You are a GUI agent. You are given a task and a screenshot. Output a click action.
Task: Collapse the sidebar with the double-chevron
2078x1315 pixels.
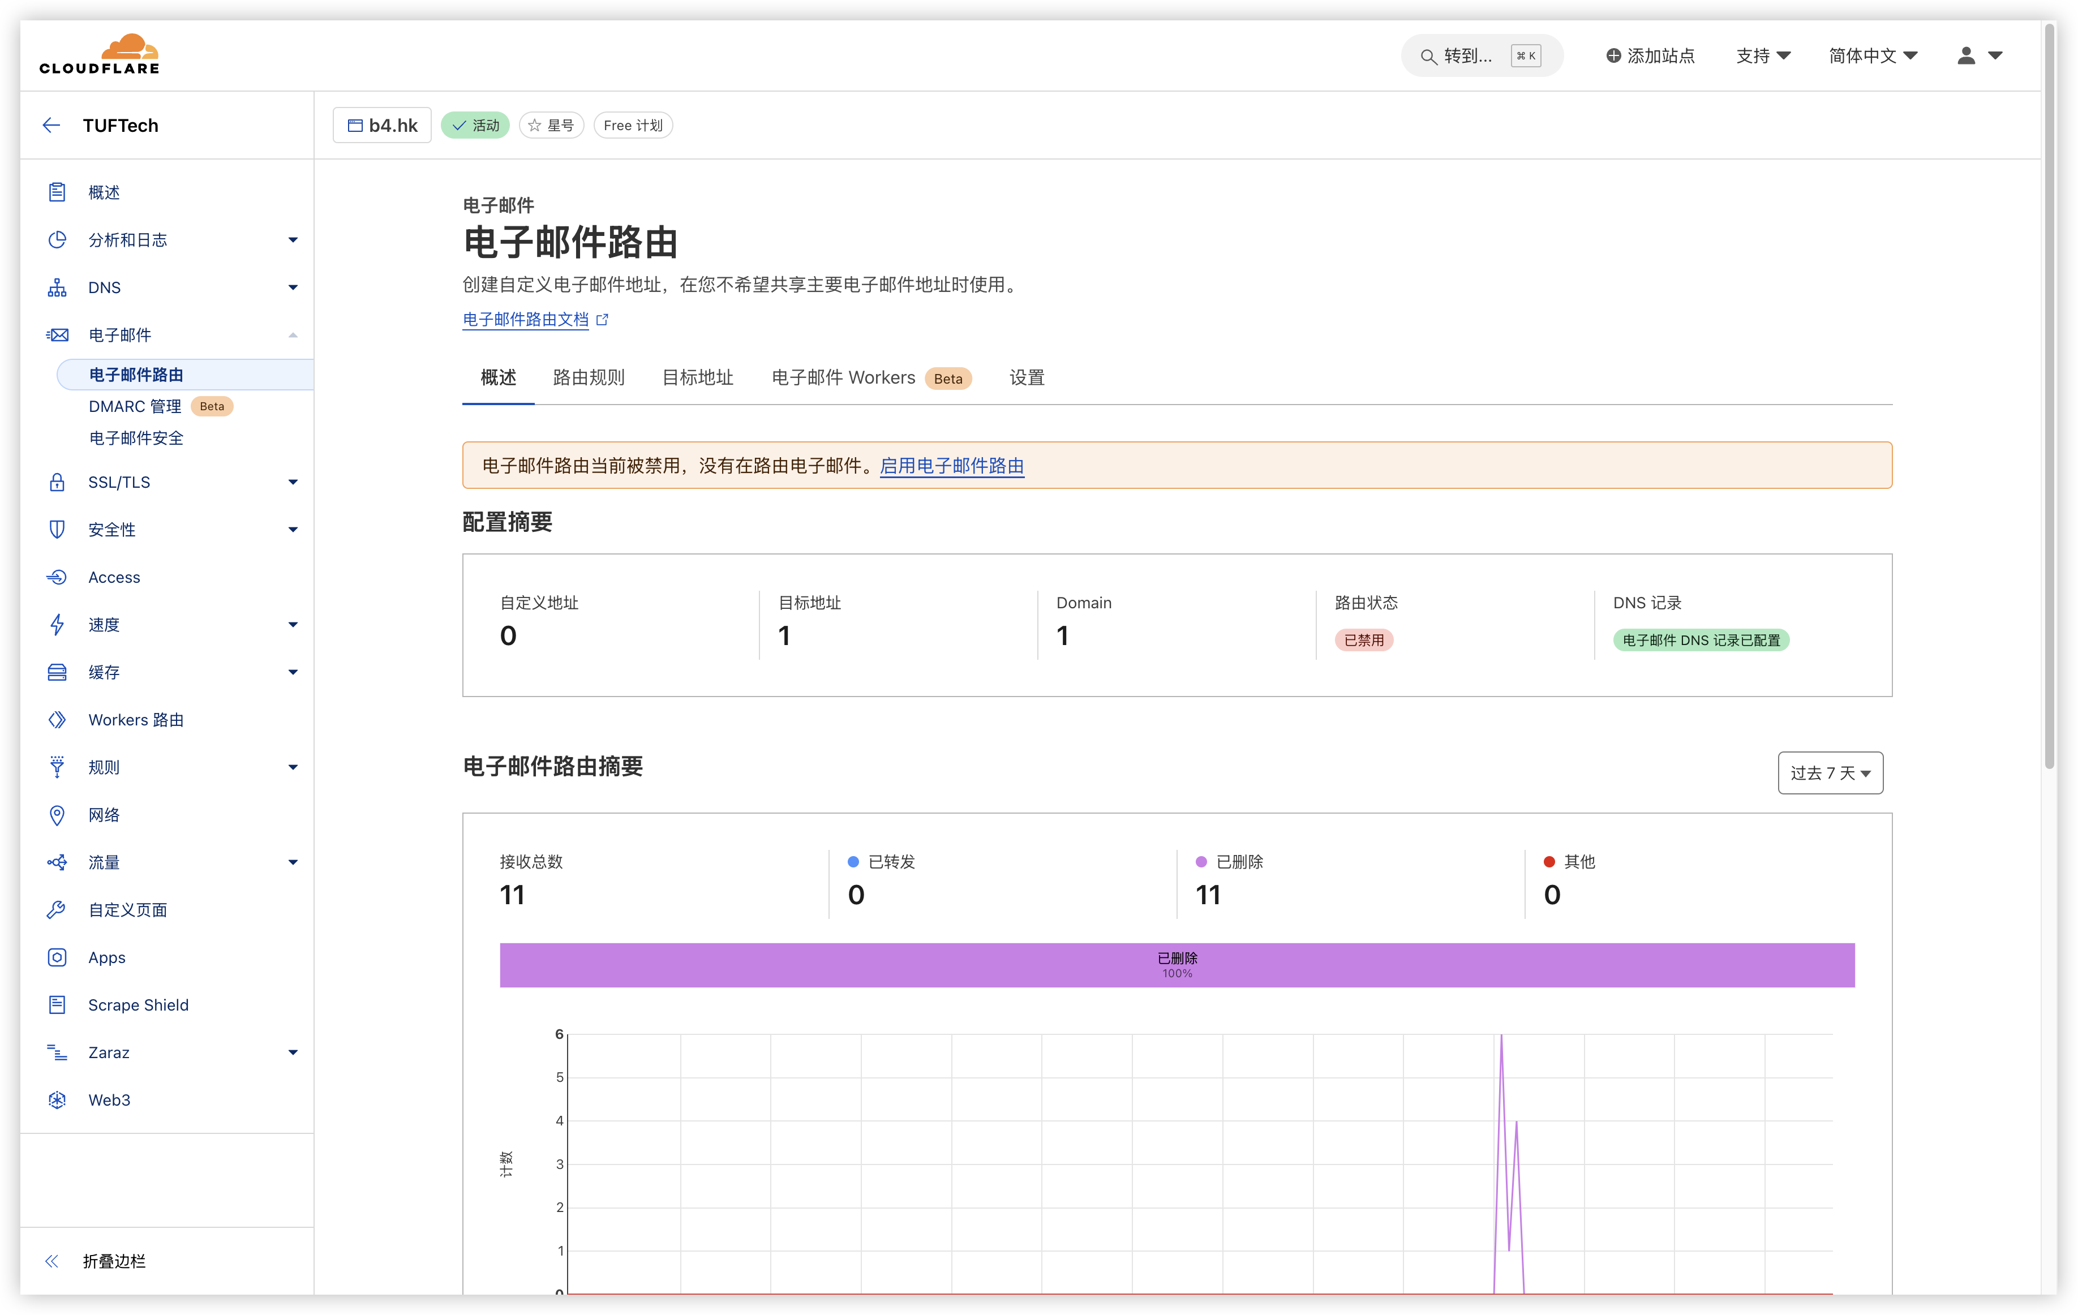pos(51,1261)
